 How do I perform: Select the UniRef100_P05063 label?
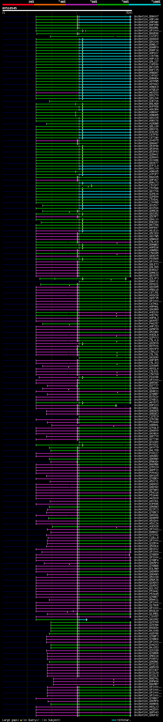pyautogui.click(x=146, y=473)
